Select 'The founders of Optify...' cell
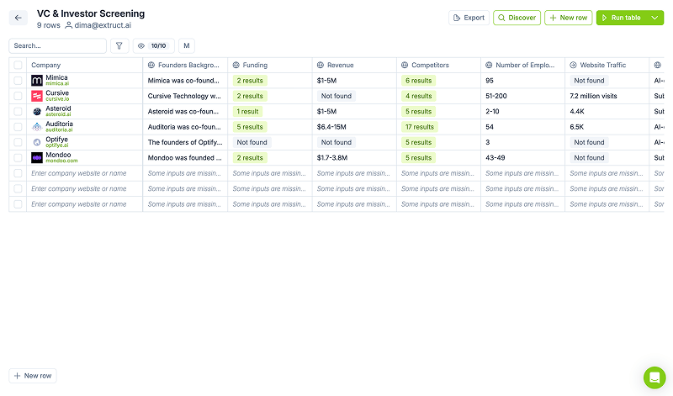This screenshot has height=396, width=673. pyautogui.click(x=185, y=142)
